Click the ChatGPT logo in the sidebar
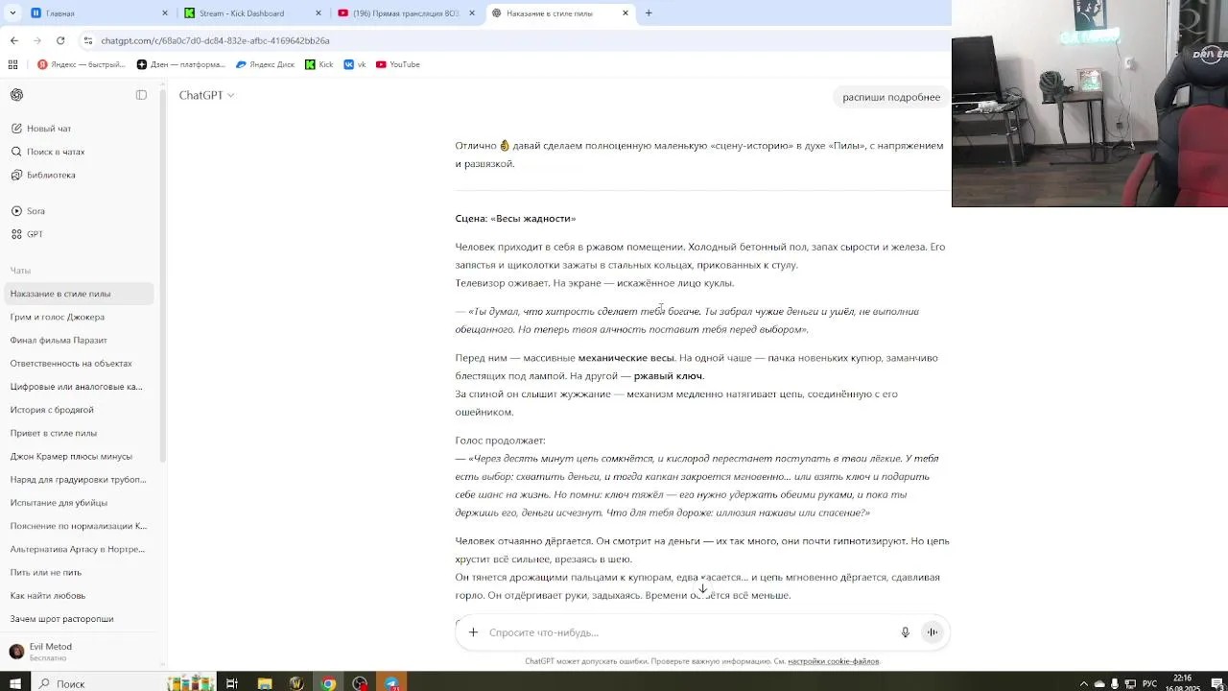1228x691 pixels. click(x=16, y=95)
